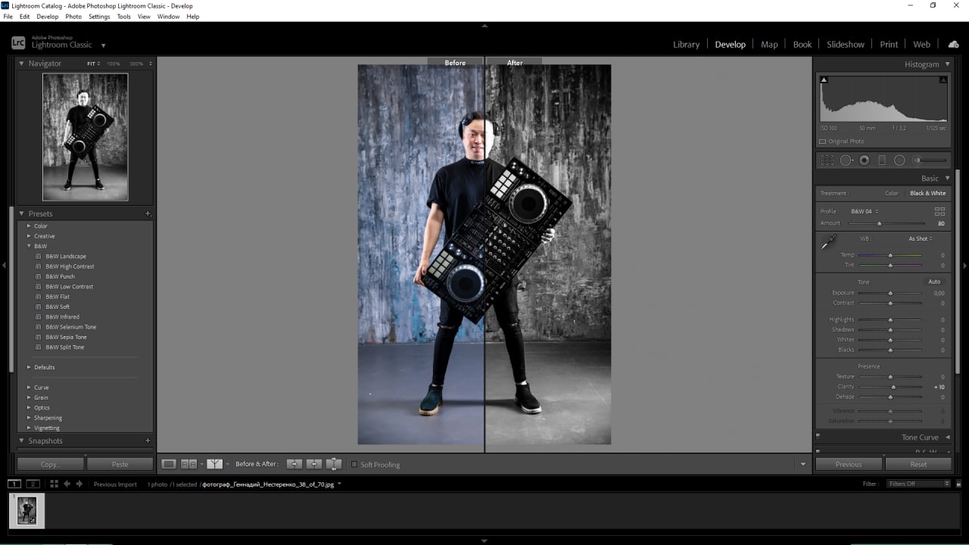Toggle Original Photo checkbox under histogram
The image size is (969, 545).
point(823,142)
